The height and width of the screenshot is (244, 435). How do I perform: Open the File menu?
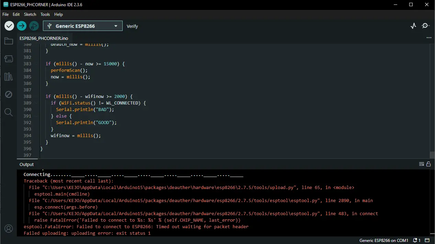(x=5, y=14)
